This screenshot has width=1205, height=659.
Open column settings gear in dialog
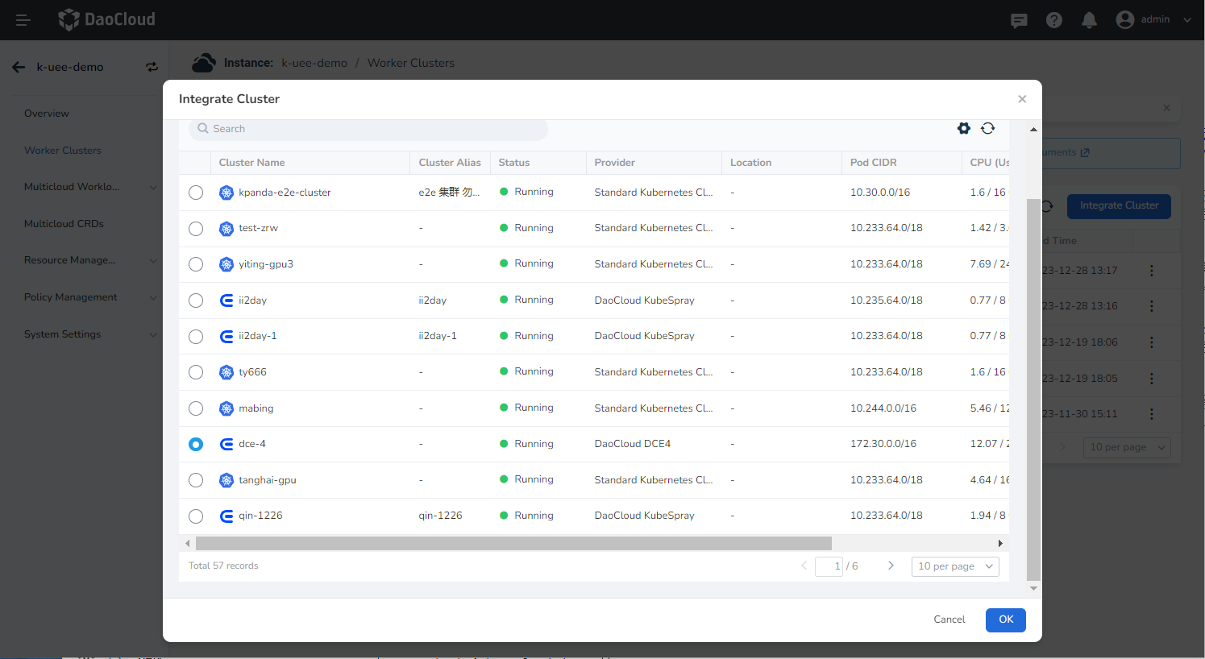964,128
